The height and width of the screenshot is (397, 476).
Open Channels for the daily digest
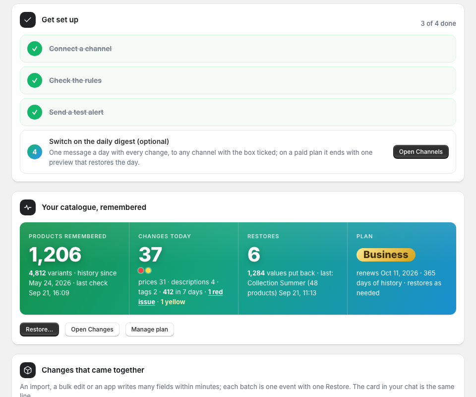pos(421,152)
